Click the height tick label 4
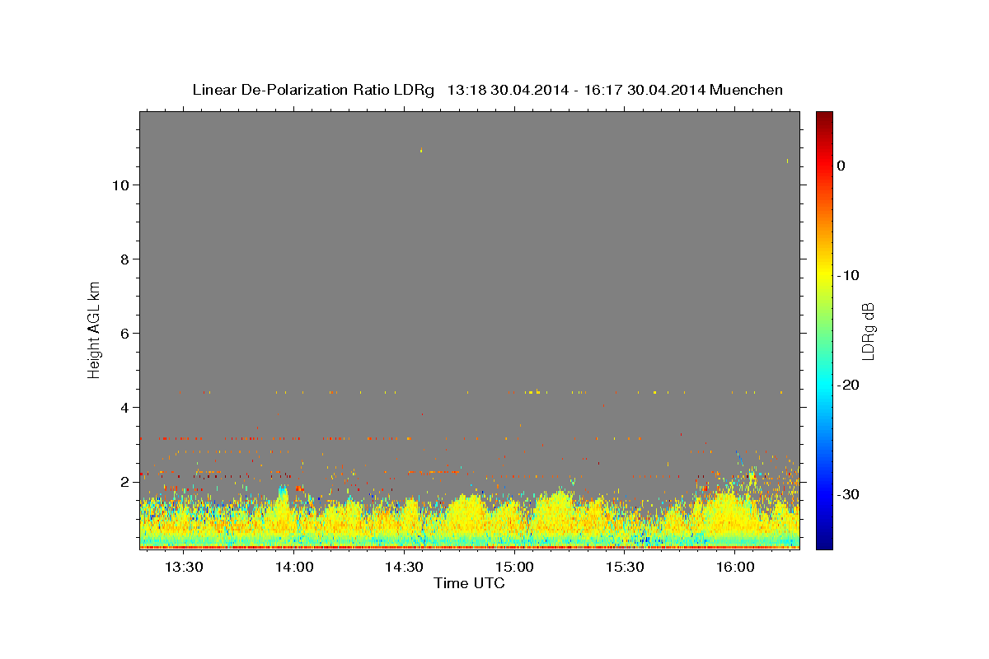 [125, 408]
